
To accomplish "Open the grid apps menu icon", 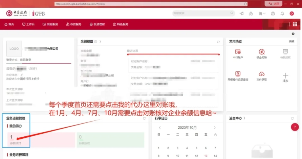I will pos(295,24).
